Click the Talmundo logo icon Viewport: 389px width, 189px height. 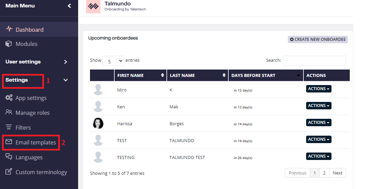(x=93, y=6)
